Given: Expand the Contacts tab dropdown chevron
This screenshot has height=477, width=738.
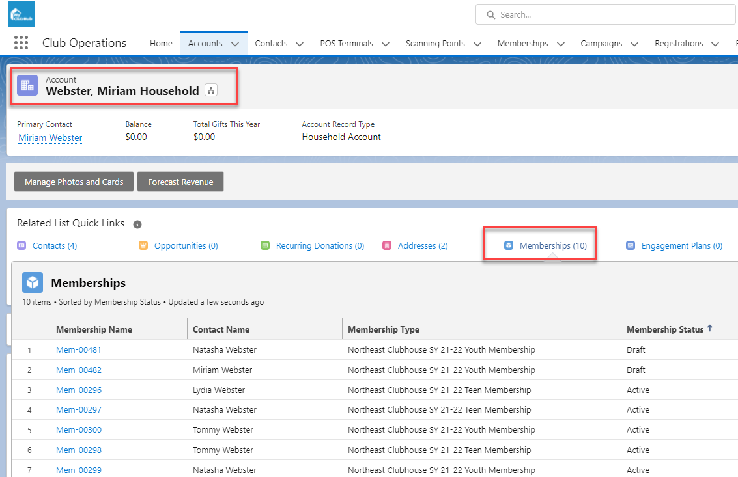Looking at the screenshot, I should coord(300,44).
